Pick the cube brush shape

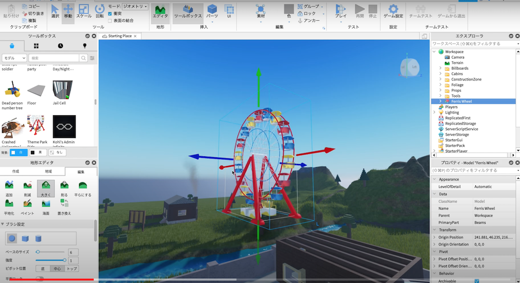point(25,238)
